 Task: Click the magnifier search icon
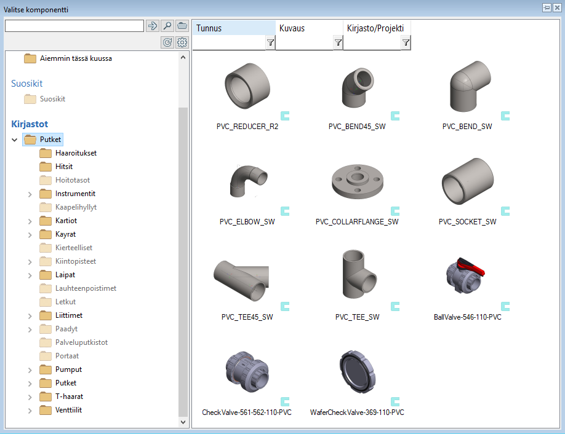tap(167, 26)
